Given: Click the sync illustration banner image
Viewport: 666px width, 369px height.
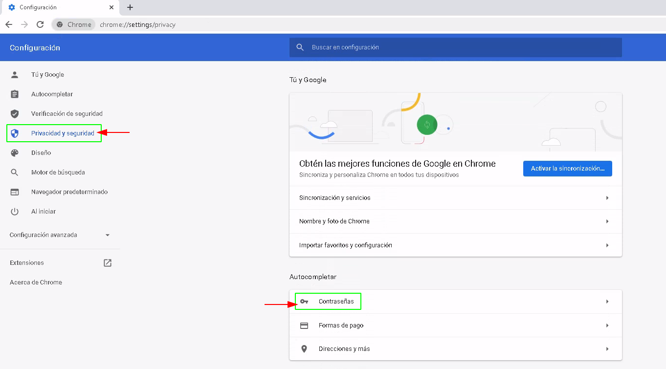Looking at the screenshot, I should 456,122.
